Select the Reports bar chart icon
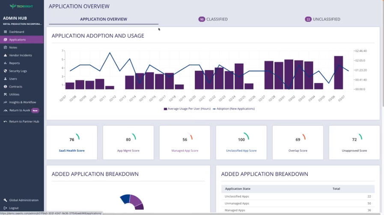 pos(5,63)
